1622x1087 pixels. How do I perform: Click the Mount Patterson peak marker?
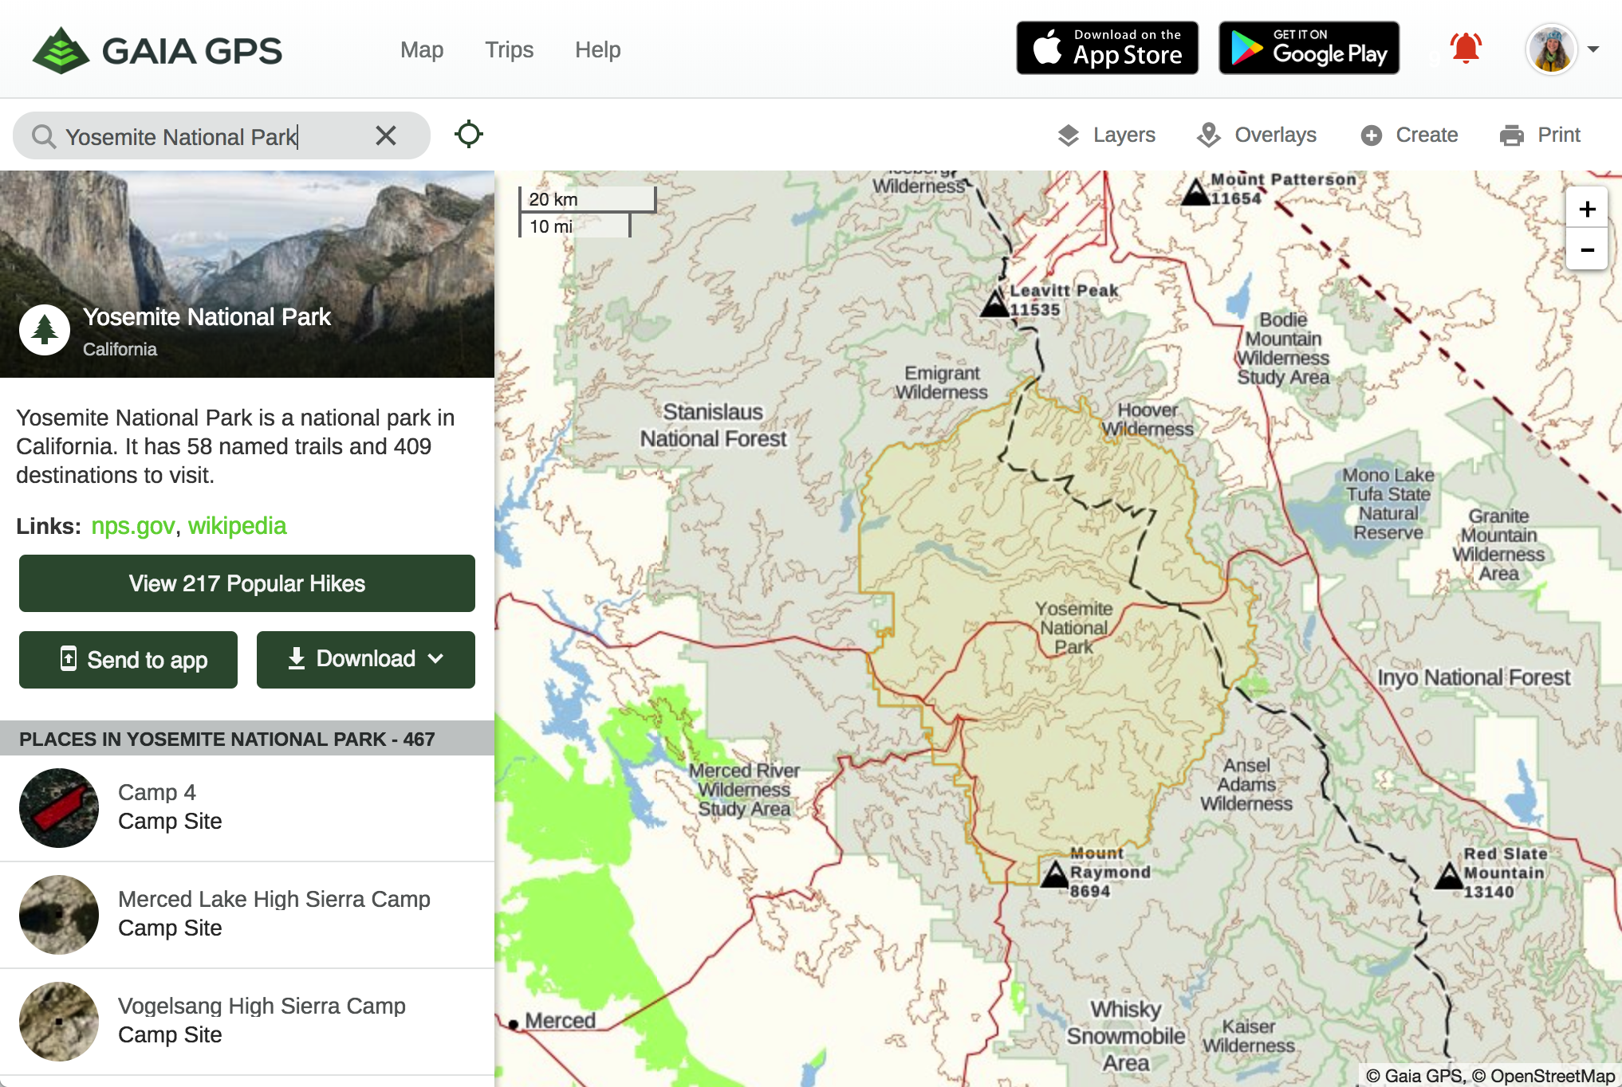pos(1195,193)
